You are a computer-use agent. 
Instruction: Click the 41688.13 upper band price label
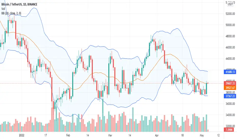pyautogui.click(x=230, y=72)
